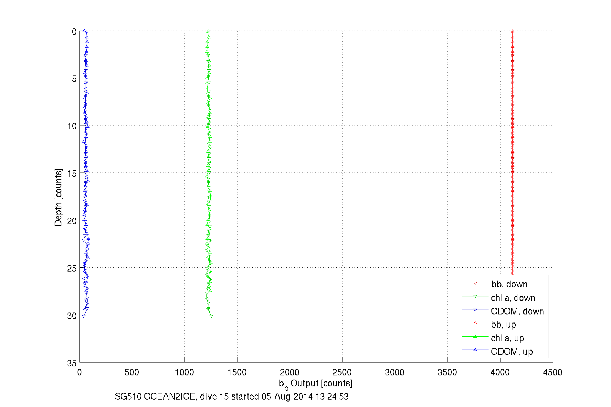Screen dimensions: 611x407
Task: Click the red marker beside 'bb, up'
Action: pos(475,323)
